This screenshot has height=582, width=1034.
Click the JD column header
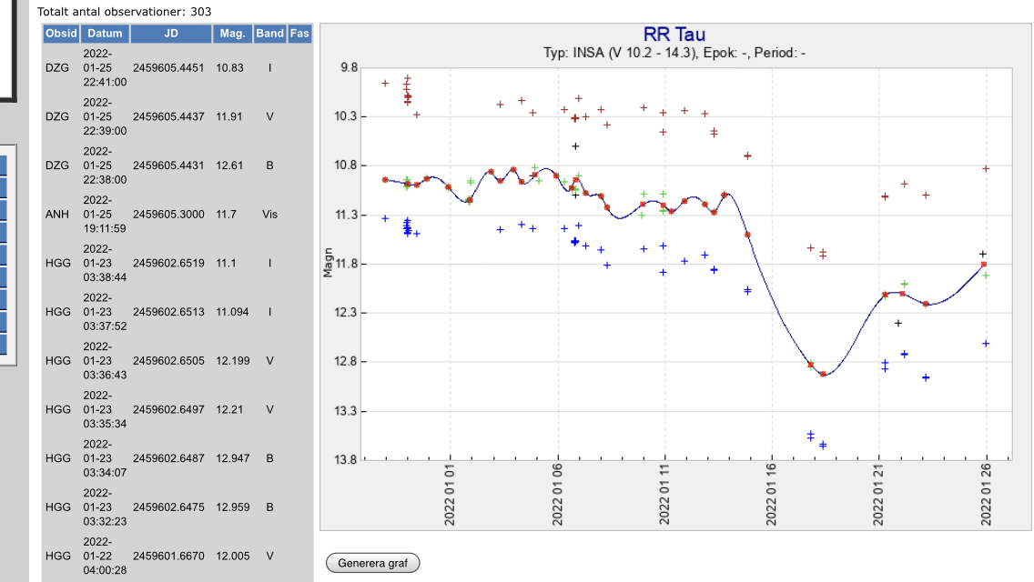[171, 34]
